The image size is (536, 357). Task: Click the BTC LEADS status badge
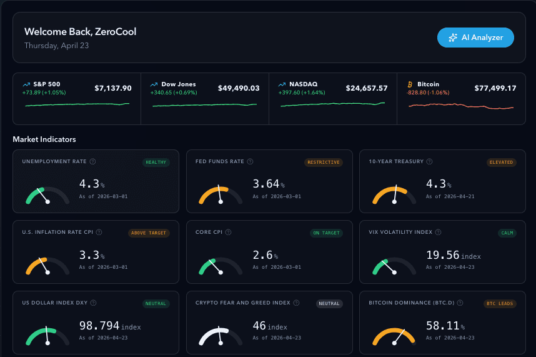[x=500, y=304]
